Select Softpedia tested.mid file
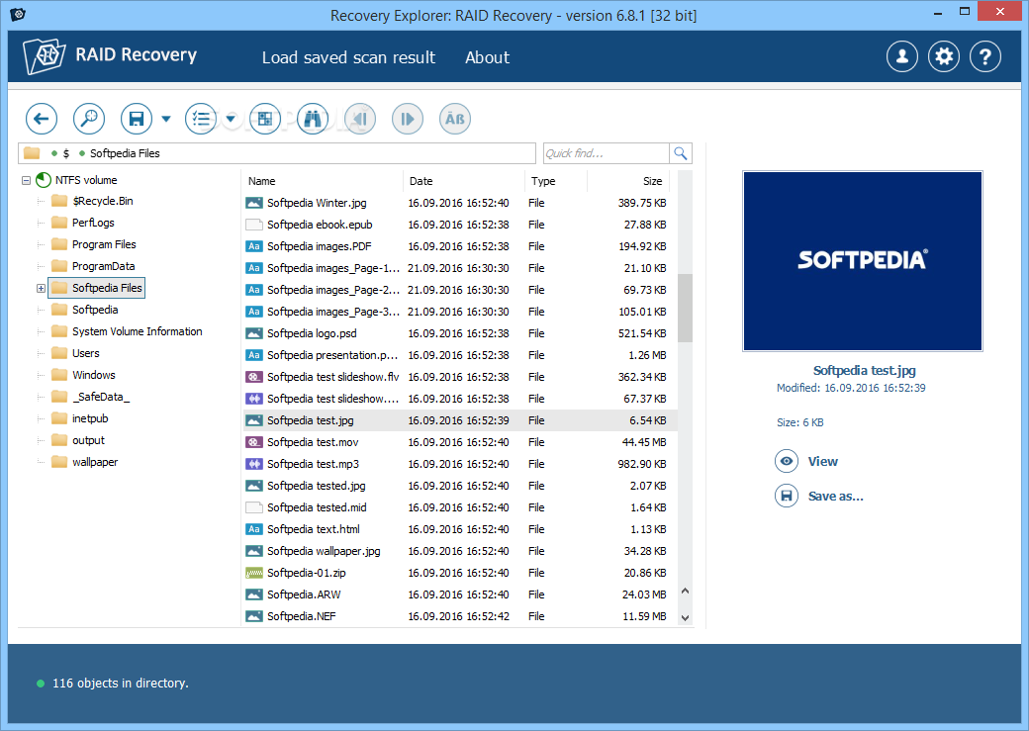Image resolution: width=1029 pixels, height=731 pixels. point(459,507)
